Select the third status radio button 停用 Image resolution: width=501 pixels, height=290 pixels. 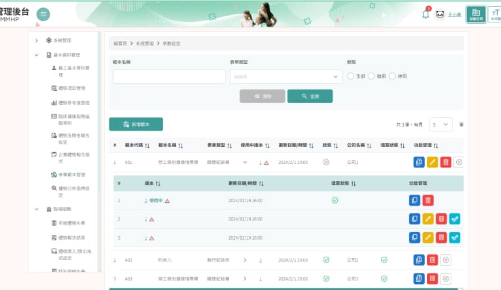[x=392, y=76]
